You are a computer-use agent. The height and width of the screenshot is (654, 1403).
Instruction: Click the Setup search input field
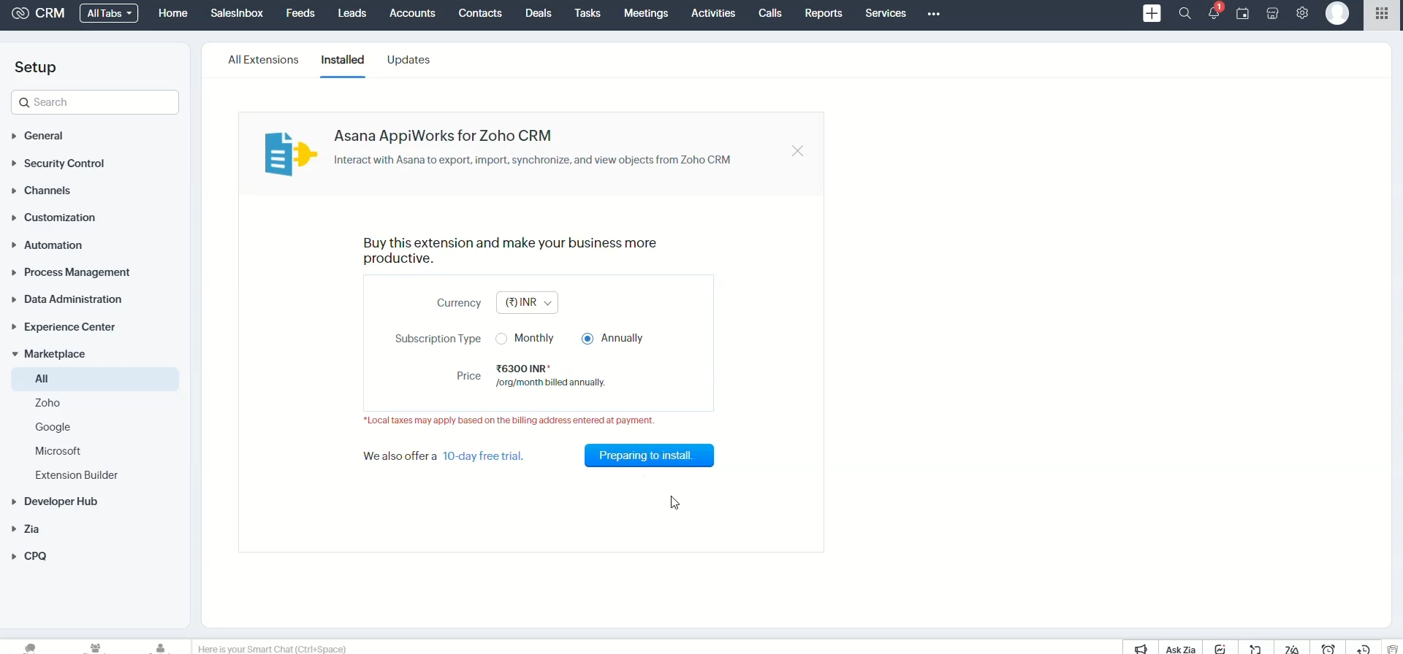coord(95,102)
